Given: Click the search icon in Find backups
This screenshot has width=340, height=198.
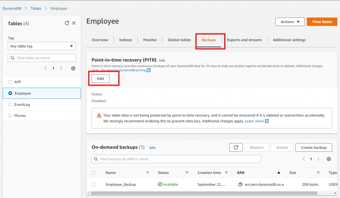Looking at the screenshot, I should (x=96, y=159).
